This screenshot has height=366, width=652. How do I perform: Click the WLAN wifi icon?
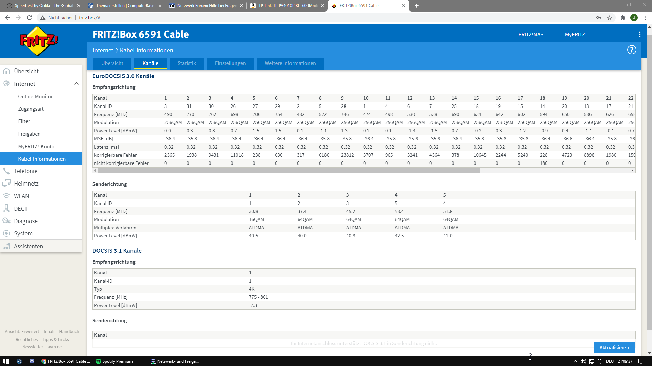pyautogui.click(x=6, y=196)
